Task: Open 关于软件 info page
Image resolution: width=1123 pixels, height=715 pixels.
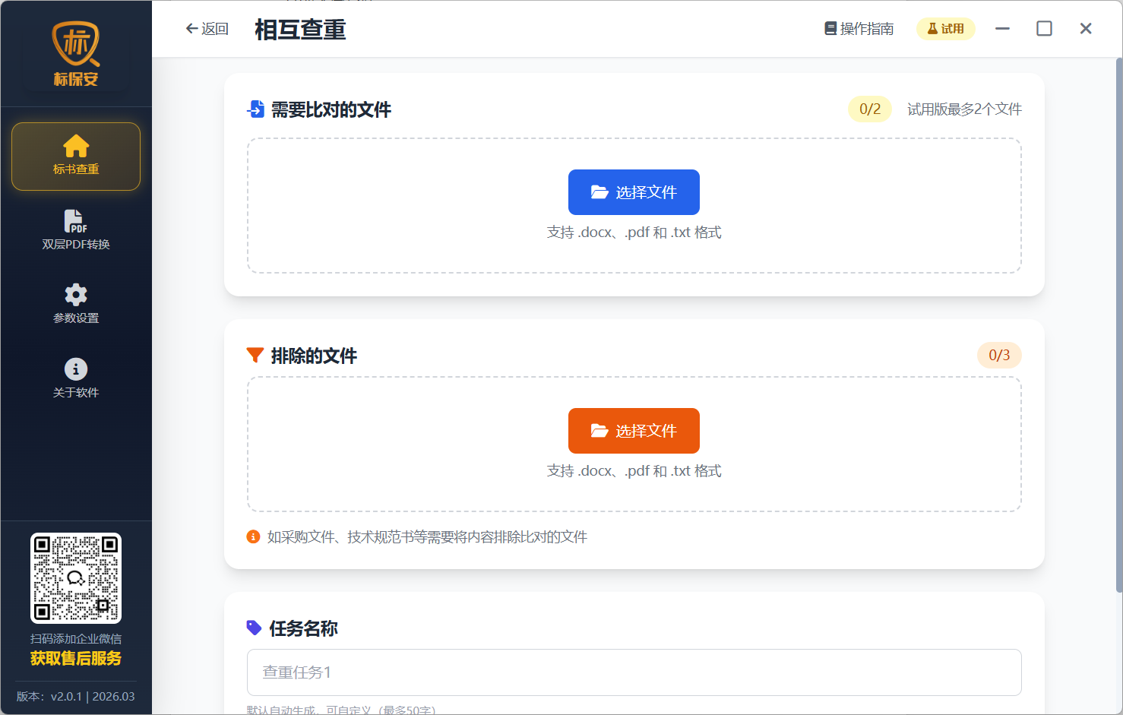Action: [x=76, y=378]
